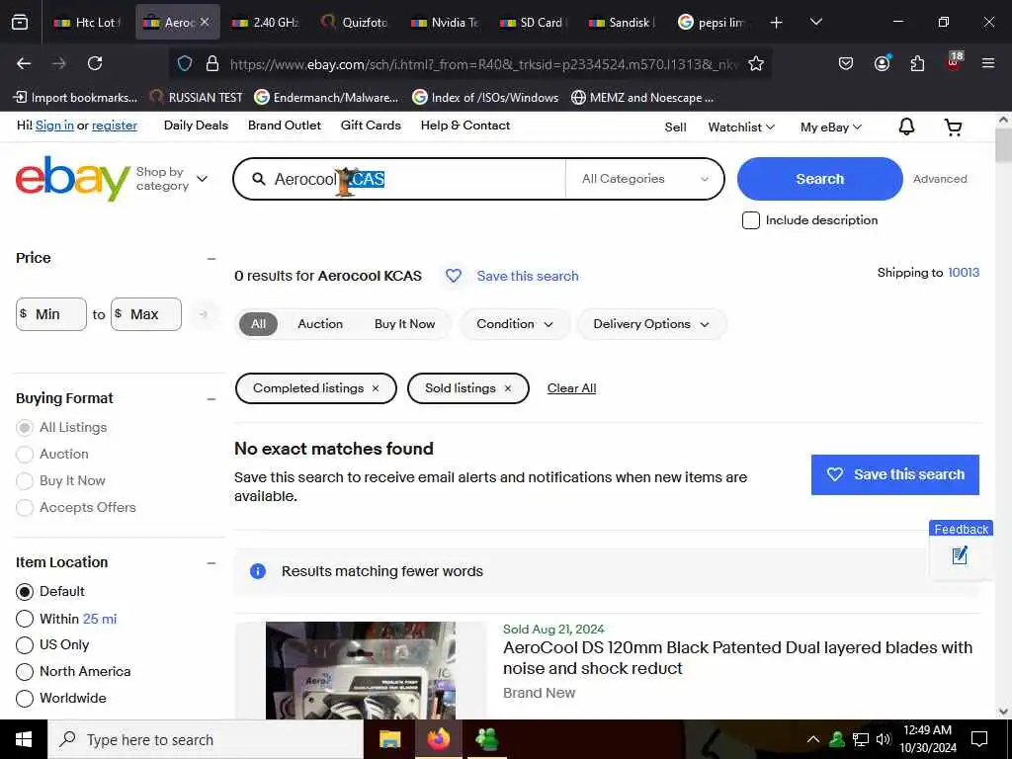The width and height of the screenshot is (1012, 759).
Task: Click the eBay logo
Action: click(x=73, y=178)
